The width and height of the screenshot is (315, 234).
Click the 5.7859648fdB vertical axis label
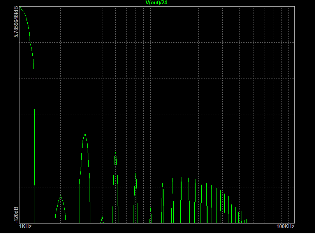tap(16, 22)
